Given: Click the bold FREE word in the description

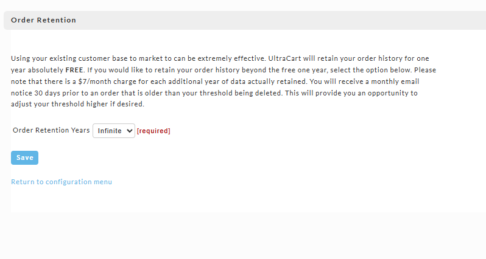Looking at the screenshot, I should click(74, 70).
